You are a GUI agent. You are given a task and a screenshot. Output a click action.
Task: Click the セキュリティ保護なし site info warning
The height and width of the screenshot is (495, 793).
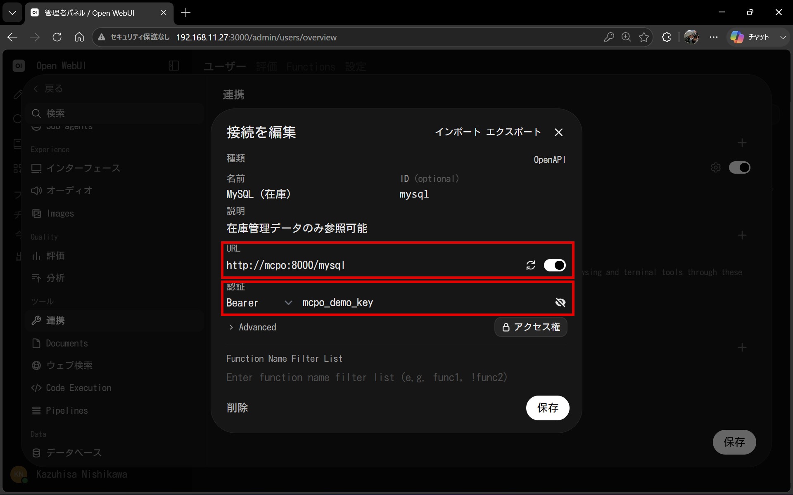tap(133, 37)
